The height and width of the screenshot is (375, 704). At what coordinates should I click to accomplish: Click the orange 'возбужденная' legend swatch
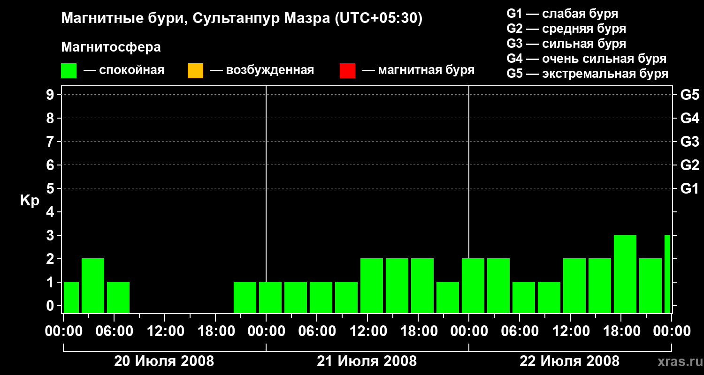point(195,71)
